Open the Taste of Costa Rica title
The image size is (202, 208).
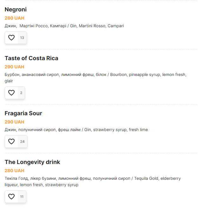[x=31, y=58]
